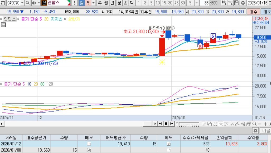The height and width of the screenshot is (153, 271).
Task: Open the panel layout icon at top-left
Action: (x=3, y=3)
